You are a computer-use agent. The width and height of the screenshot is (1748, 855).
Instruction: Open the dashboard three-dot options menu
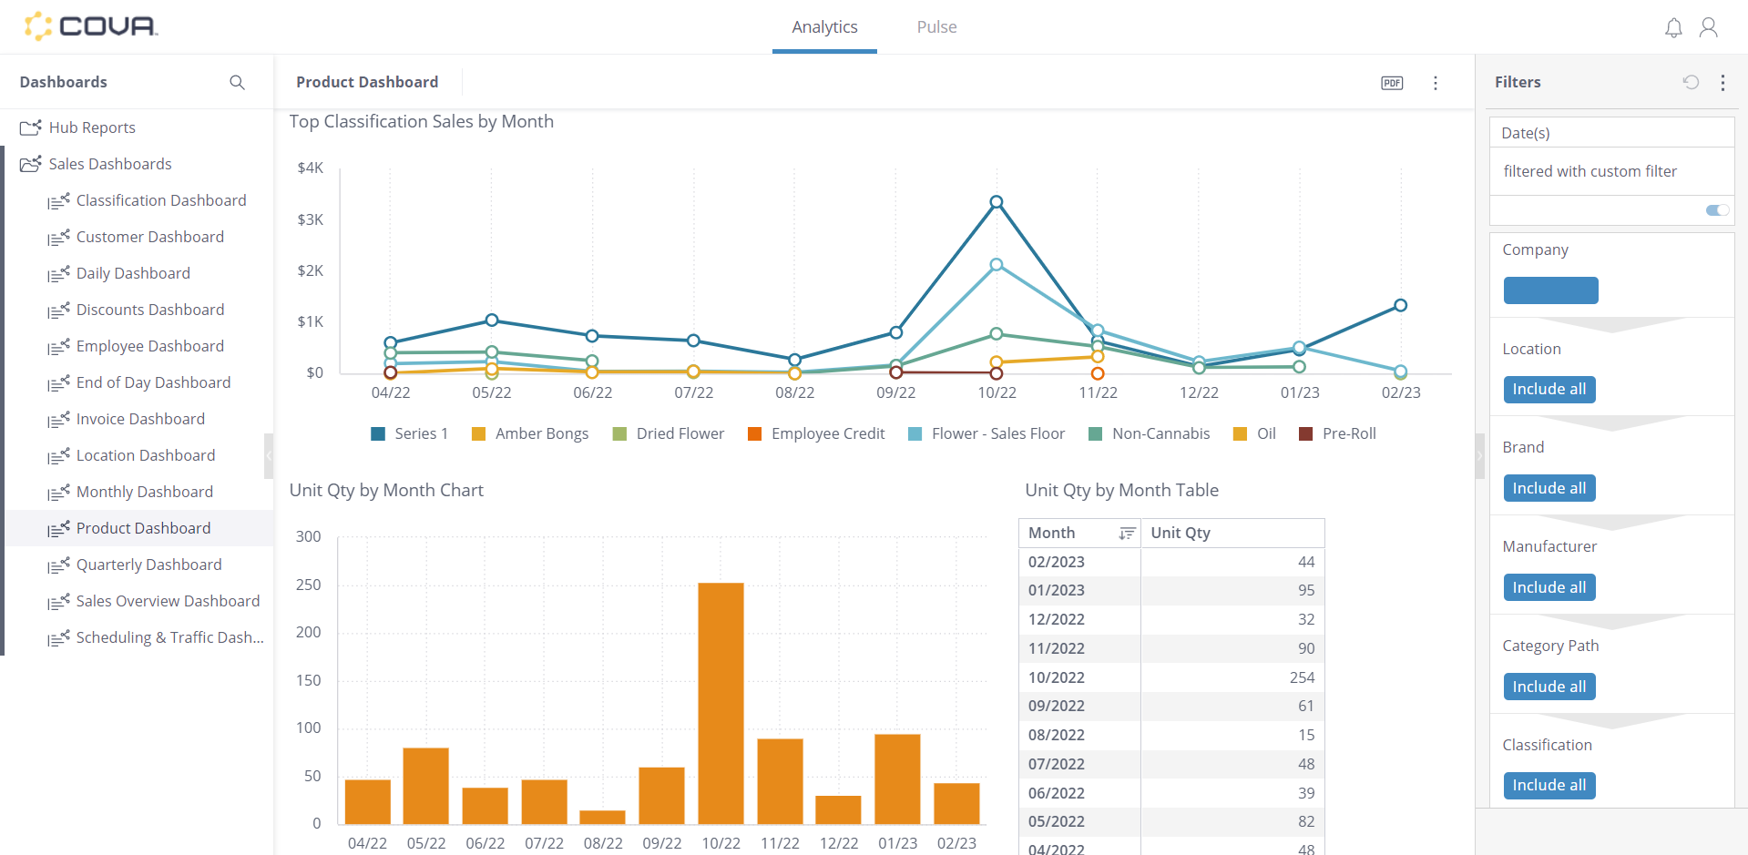pos(1436,83)
